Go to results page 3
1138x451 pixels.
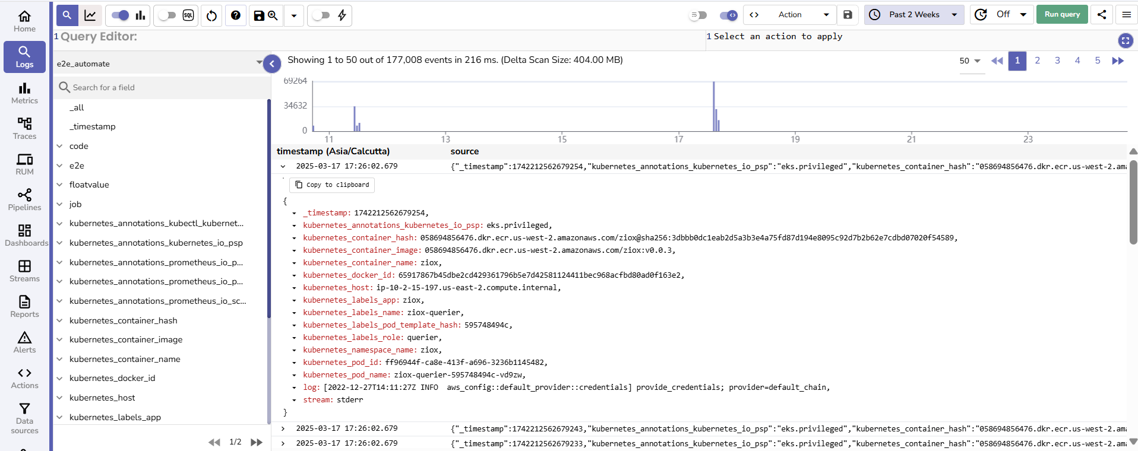point(1057,61)
